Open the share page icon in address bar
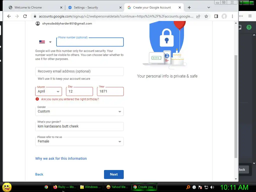The width and height of the screenshot is (256, 192). [198, 16]
